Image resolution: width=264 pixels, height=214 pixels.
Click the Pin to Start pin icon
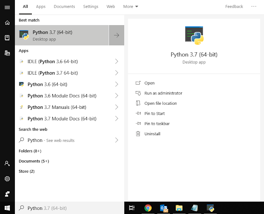pos(138,113)
